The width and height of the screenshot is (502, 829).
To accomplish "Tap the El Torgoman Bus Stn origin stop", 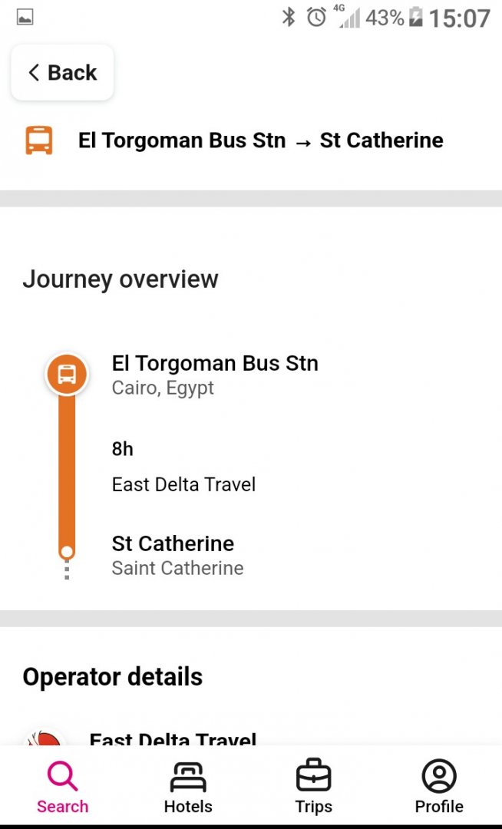I will (x=215, y=364).
